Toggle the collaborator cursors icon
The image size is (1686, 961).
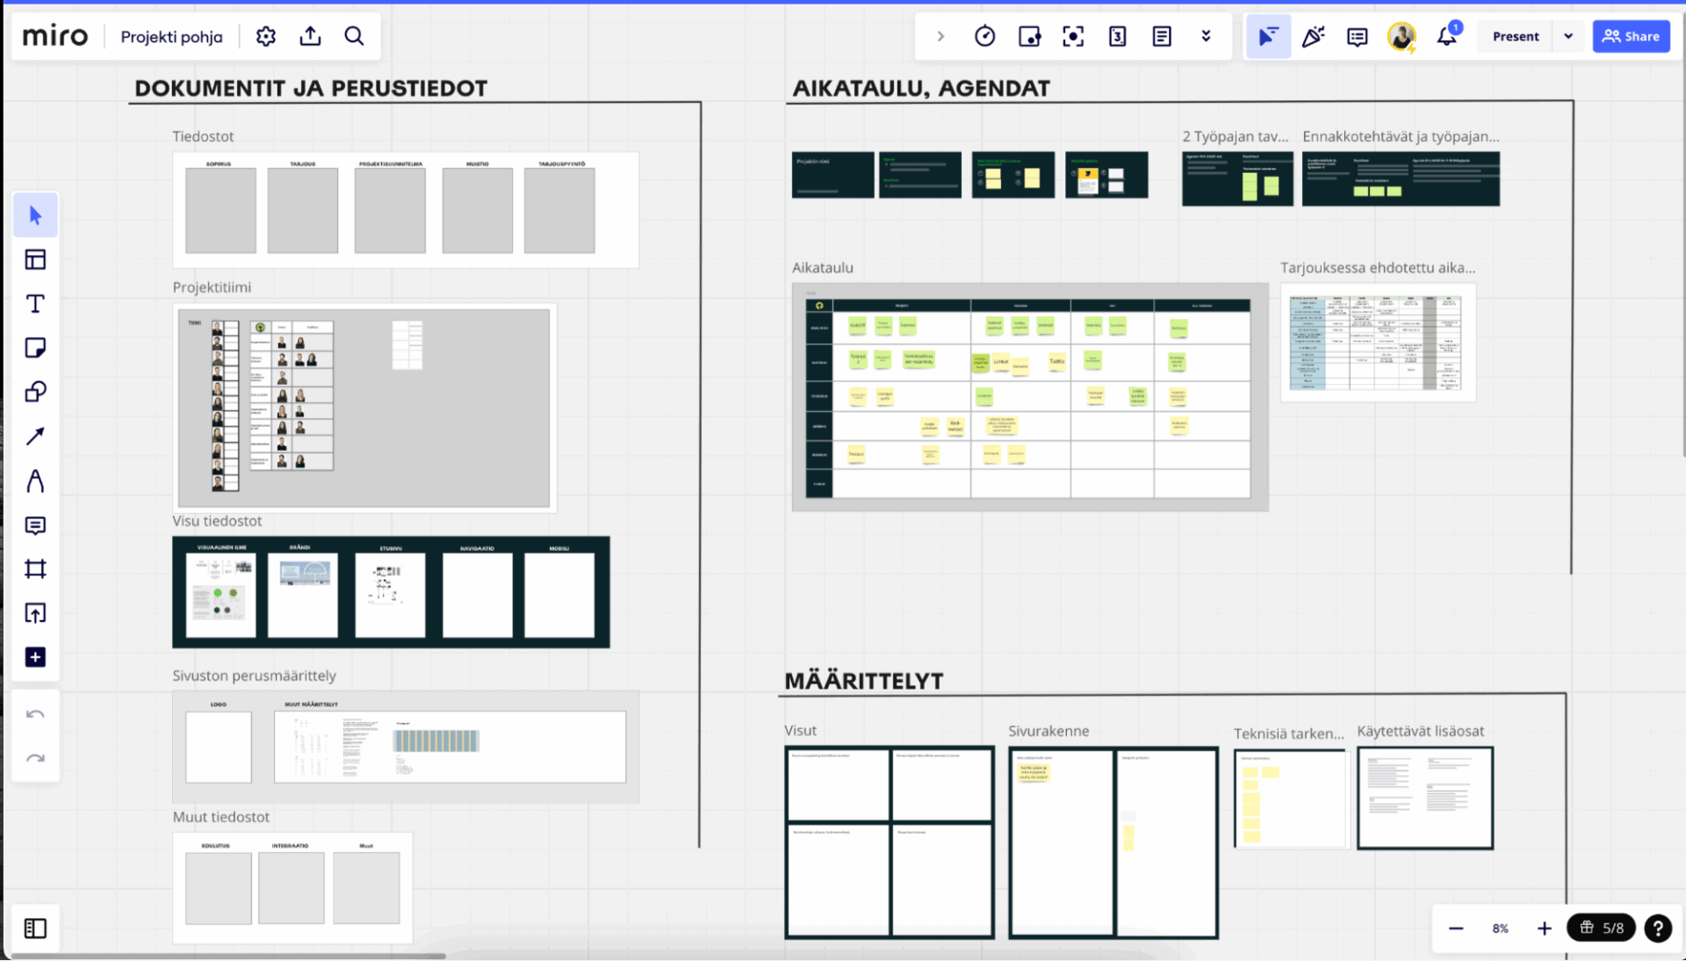point(1268,36)
